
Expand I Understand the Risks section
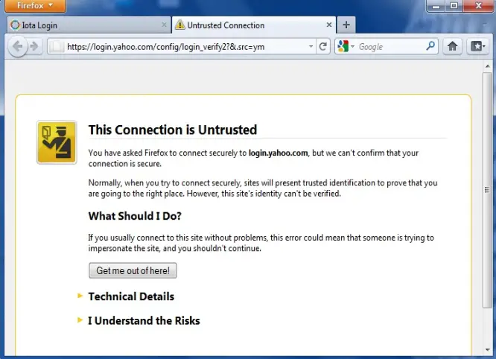[x=144, y=320]
